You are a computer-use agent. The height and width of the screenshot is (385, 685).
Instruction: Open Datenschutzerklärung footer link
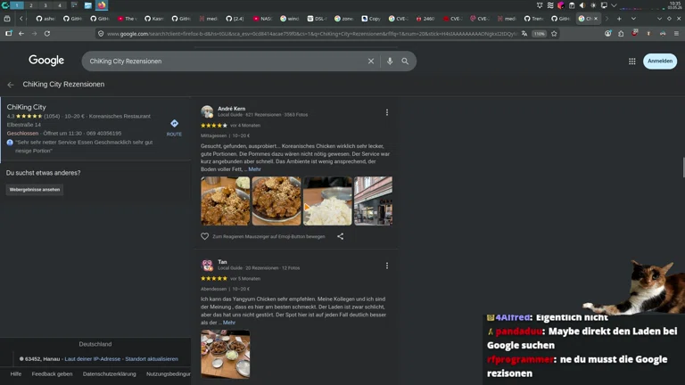[109, 373]
